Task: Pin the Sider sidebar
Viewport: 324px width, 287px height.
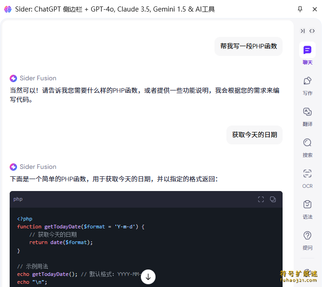Action: 300,9
